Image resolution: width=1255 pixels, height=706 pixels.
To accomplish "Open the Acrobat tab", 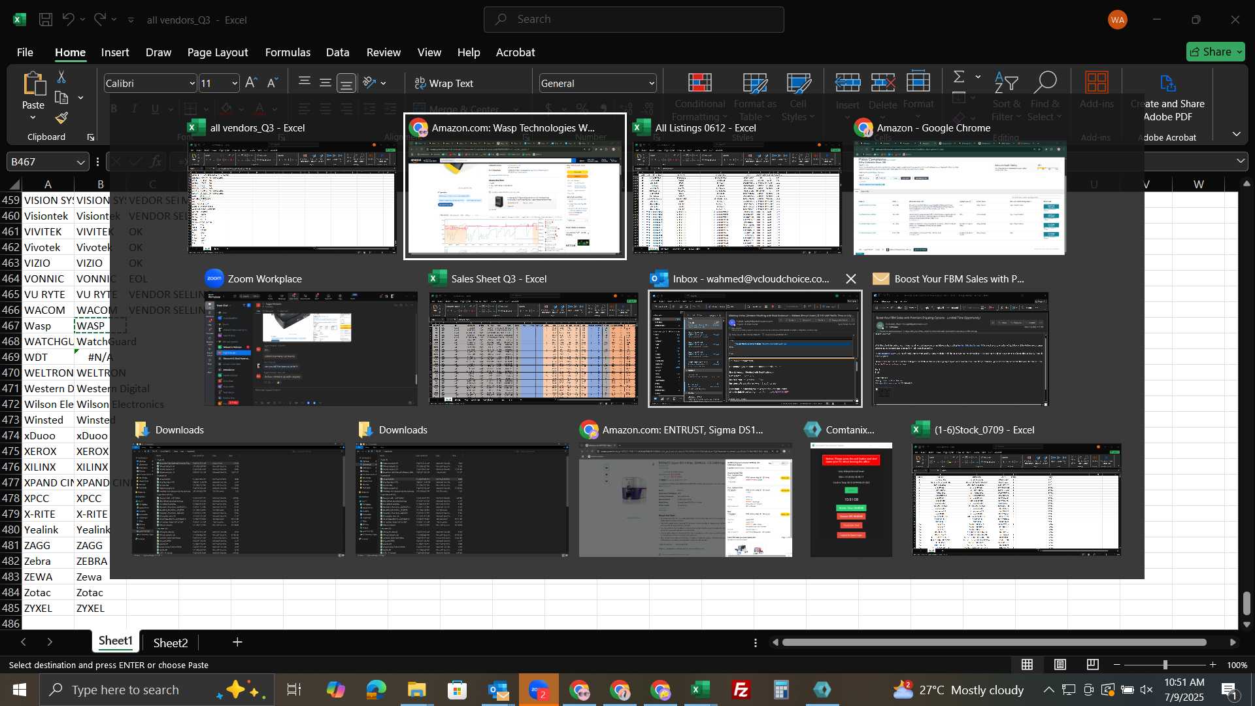I will point(516,52).
